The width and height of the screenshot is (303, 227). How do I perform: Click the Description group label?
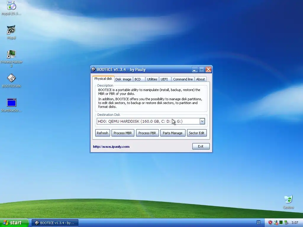tap(105, 85)
